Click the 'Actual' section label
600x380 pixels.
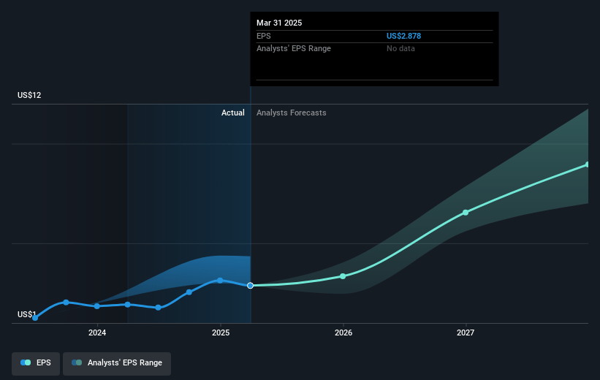tap(233, 113)
